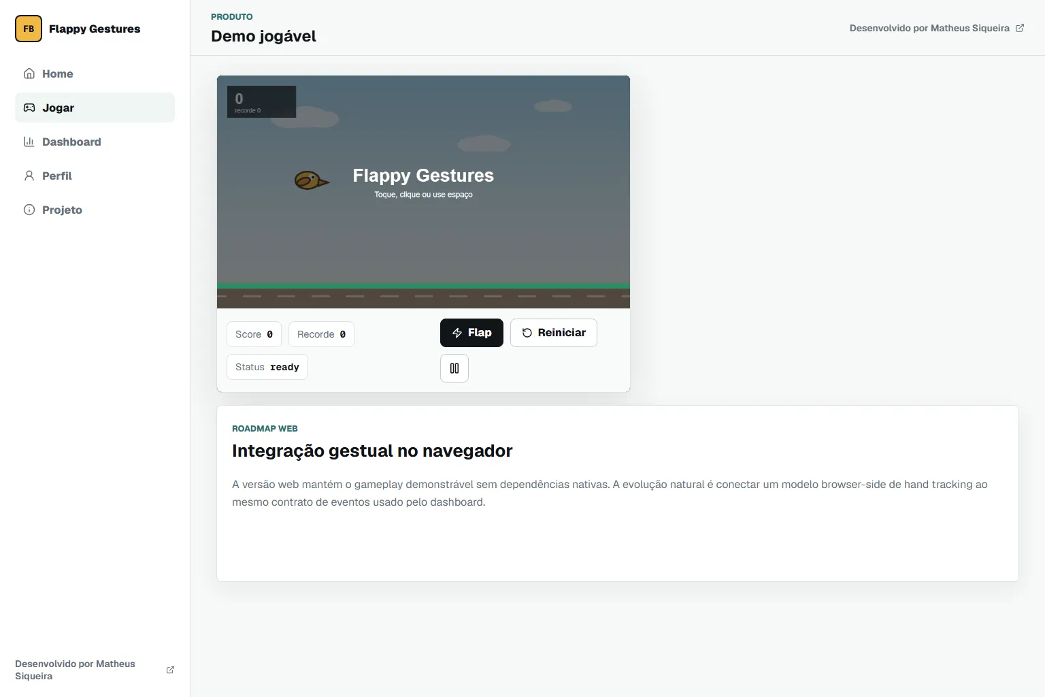Click the Reiniciar button
Screen dimensions: 1045x697
click(554, 333)
